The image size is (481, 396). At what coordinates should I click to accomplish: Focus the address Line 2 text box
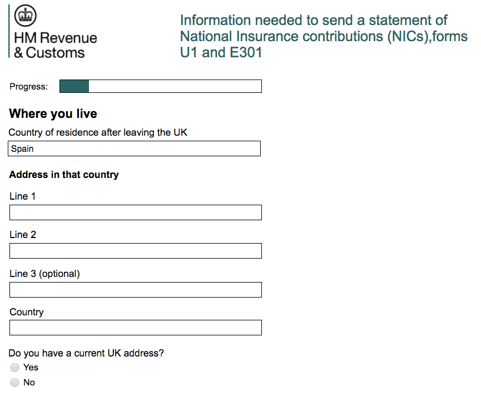point(135,251)
